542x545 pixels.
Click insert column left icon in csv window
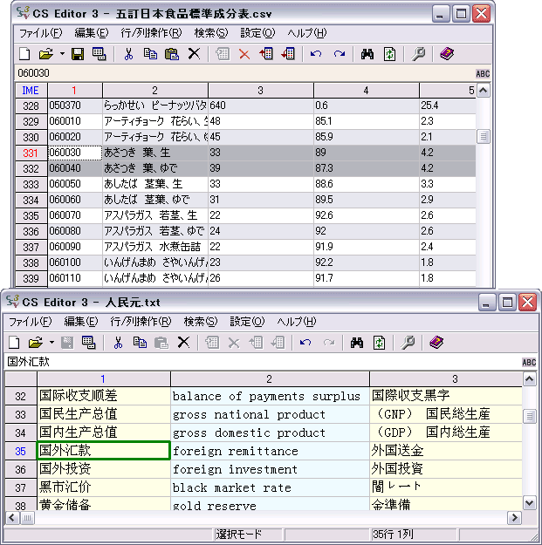tap(266, 54)
